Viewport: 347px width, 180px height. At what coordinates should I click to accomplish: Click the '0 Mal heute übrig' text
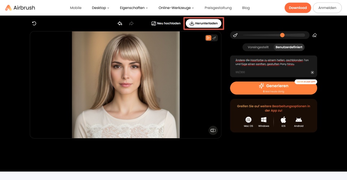tap(273, 92)
